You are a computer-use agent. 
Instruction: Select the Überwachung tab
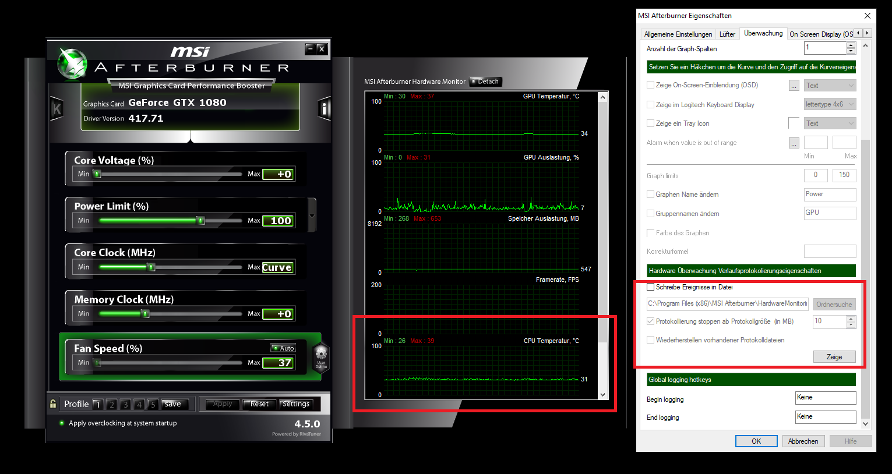pos(763,33)
